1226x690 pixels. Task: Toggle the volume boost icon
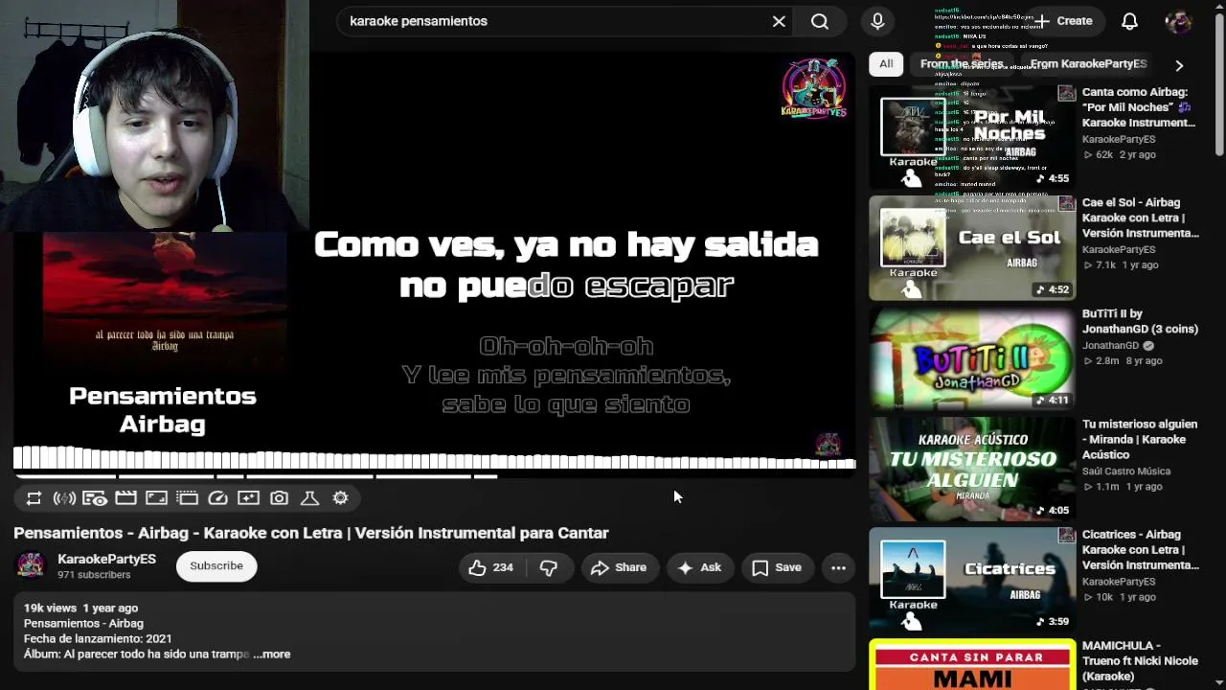(x=64, y=498)
